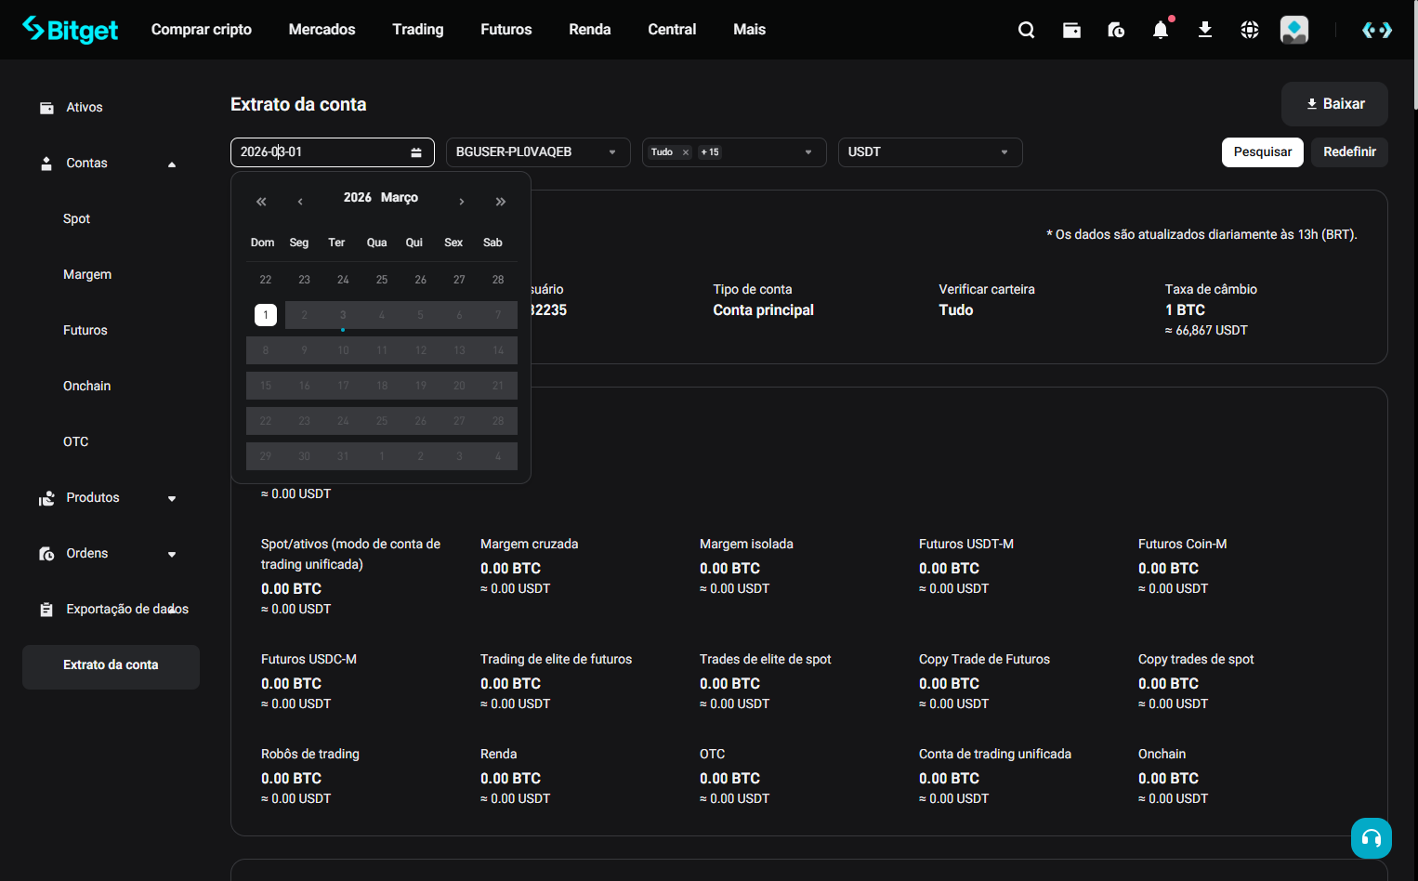The height and width of the screenshot is (881, 1418).
Task: Select February 25 in the calendar
Action: pos(382,280)
